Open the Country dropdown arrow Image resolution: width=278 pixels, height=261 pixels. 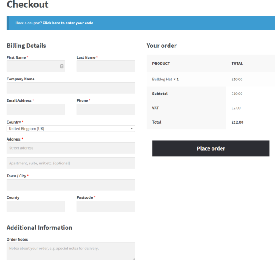click(132, 129)
